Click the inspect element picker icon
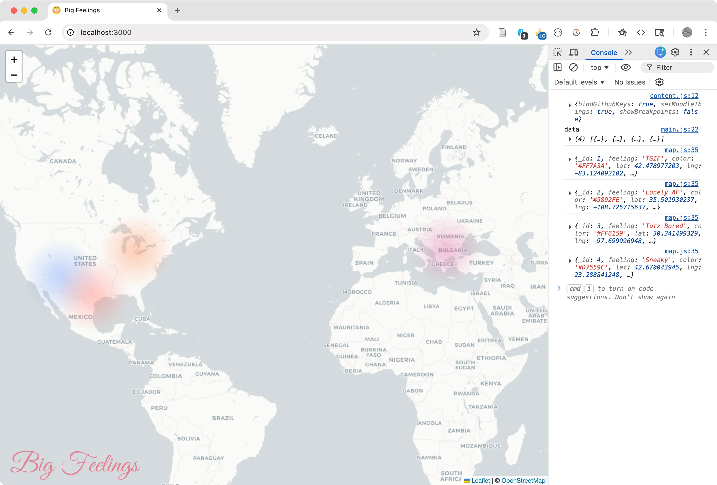This screenshot has height=485, width=717. pos(557,52)
